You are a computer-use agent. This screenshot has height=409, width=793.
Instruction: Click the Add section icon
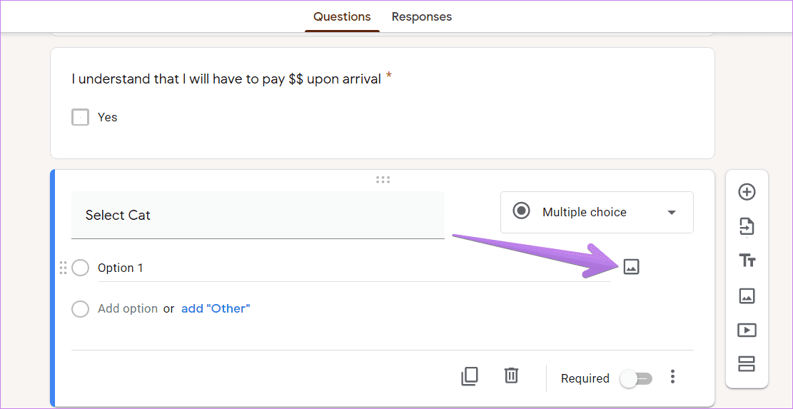pyautogui.click(x=747, y=364)
